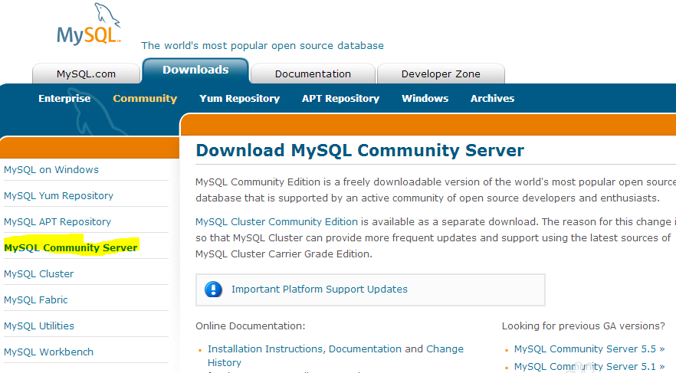Select highlighted MySQL Community Server link
676x373 pixels.
pos(71,247)
